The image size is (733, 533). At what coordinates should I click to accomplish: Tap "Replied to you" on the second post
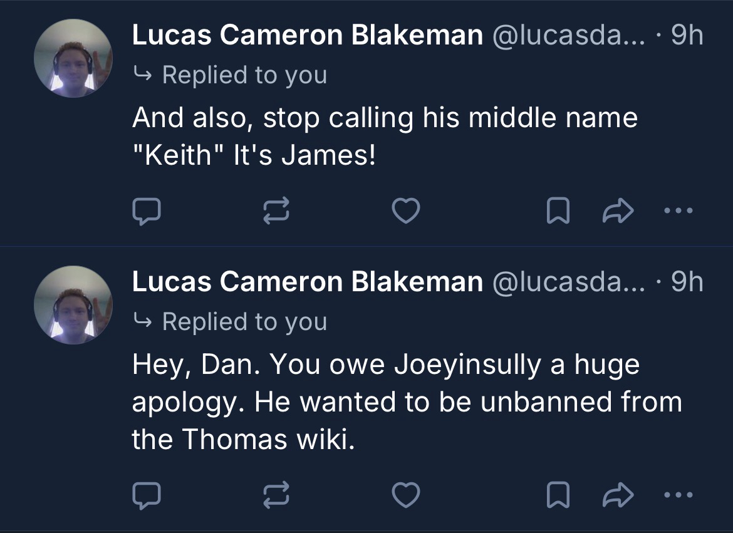(244, 321)
